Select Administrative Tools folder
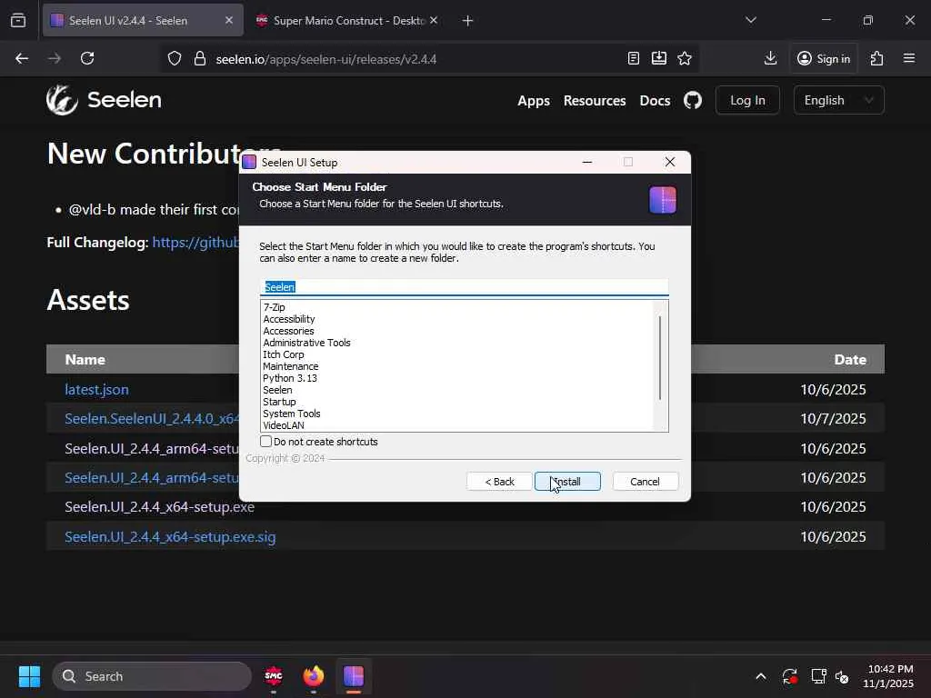 [x=307, y=343]
